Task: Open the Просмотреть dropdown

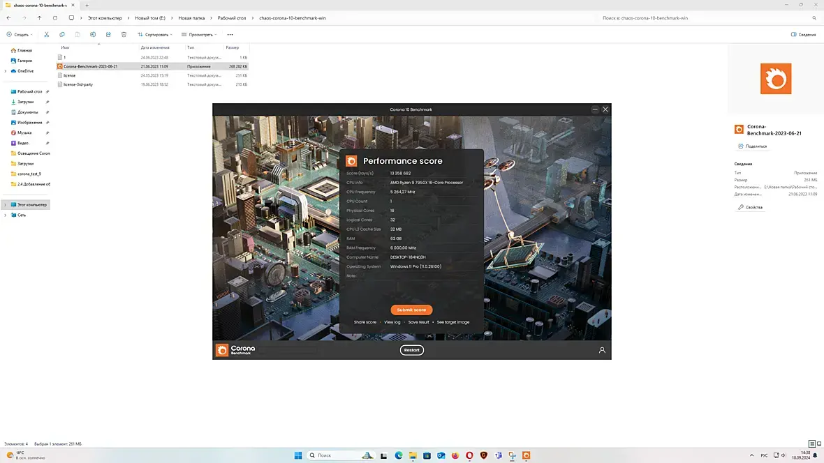Action: (199, 35)
